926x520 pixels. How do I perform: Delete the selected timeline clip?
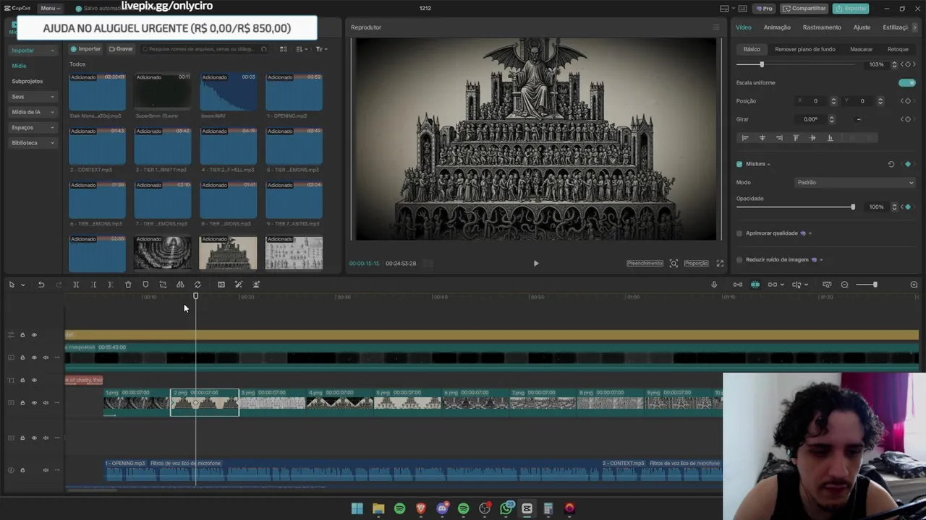128,285
